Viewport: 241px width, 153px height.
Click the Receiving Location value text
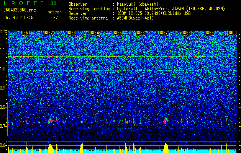[171, 9]
